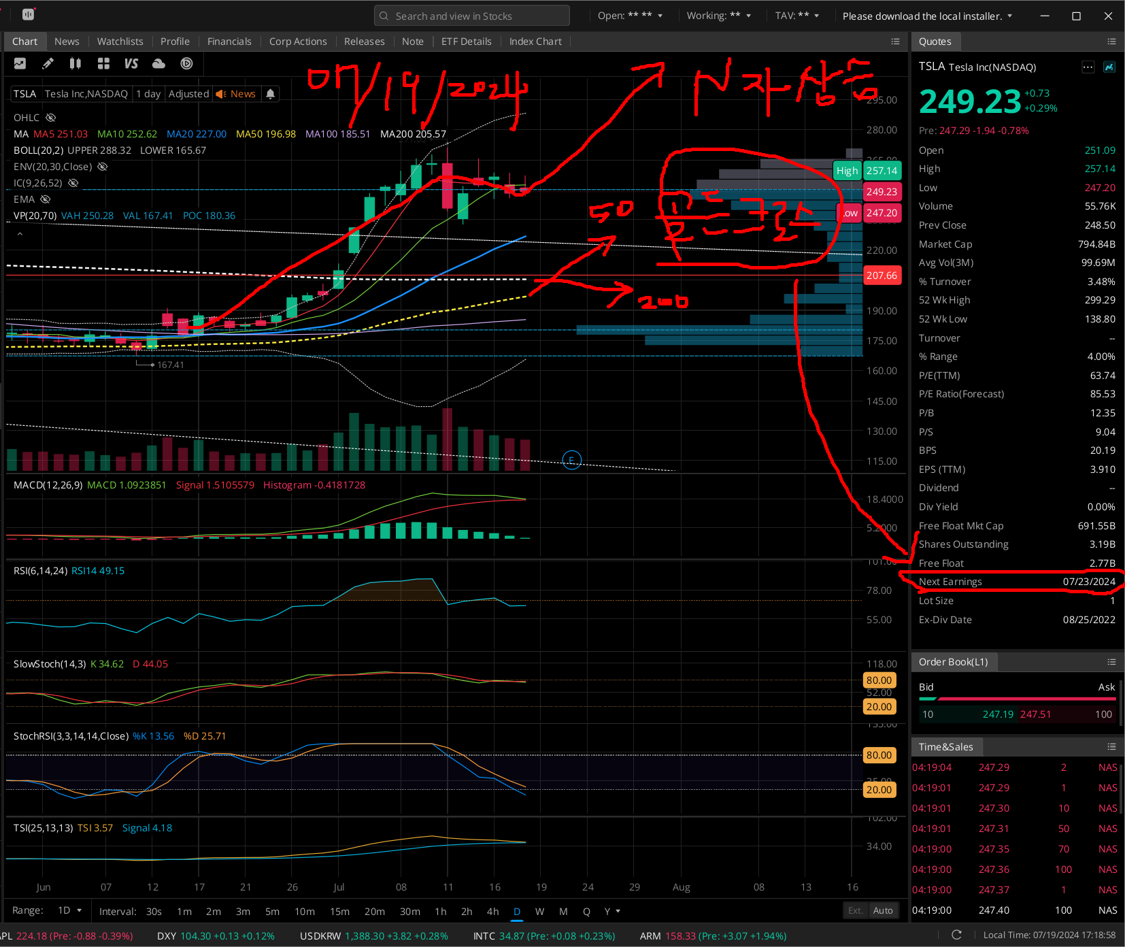This screenshot has width=1125, height=947.
Task: Toggle the Auto scale button
Action: click(x=883, y=910)
